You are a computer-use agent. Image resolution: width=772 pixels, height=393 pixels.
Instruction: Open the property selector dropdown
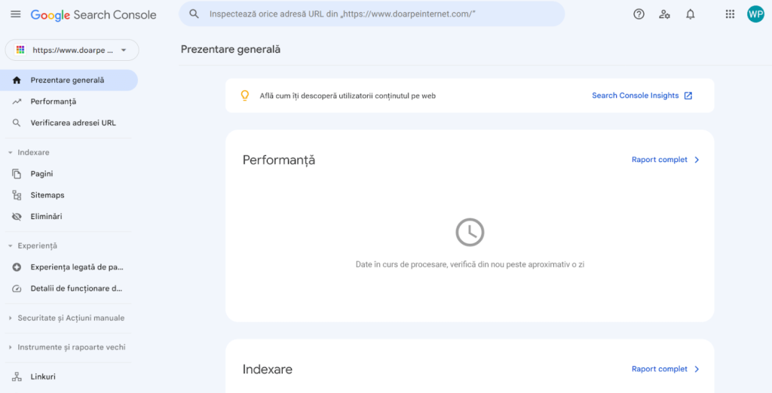click(x=72, y=50)
